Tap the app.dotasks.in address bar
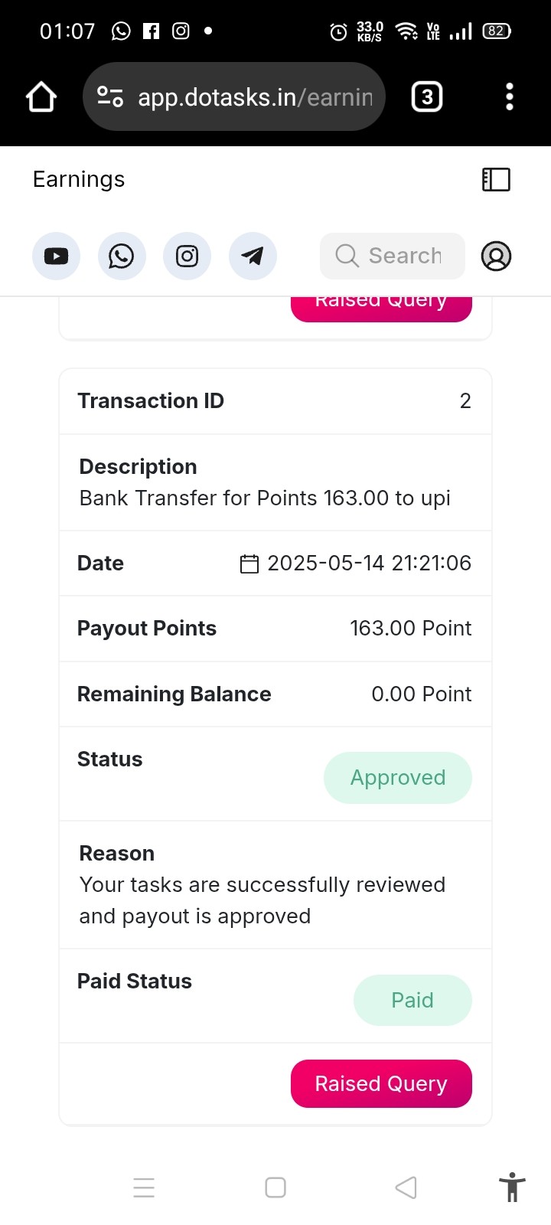This screenshot has width=551, height=1225. (233, 96)
